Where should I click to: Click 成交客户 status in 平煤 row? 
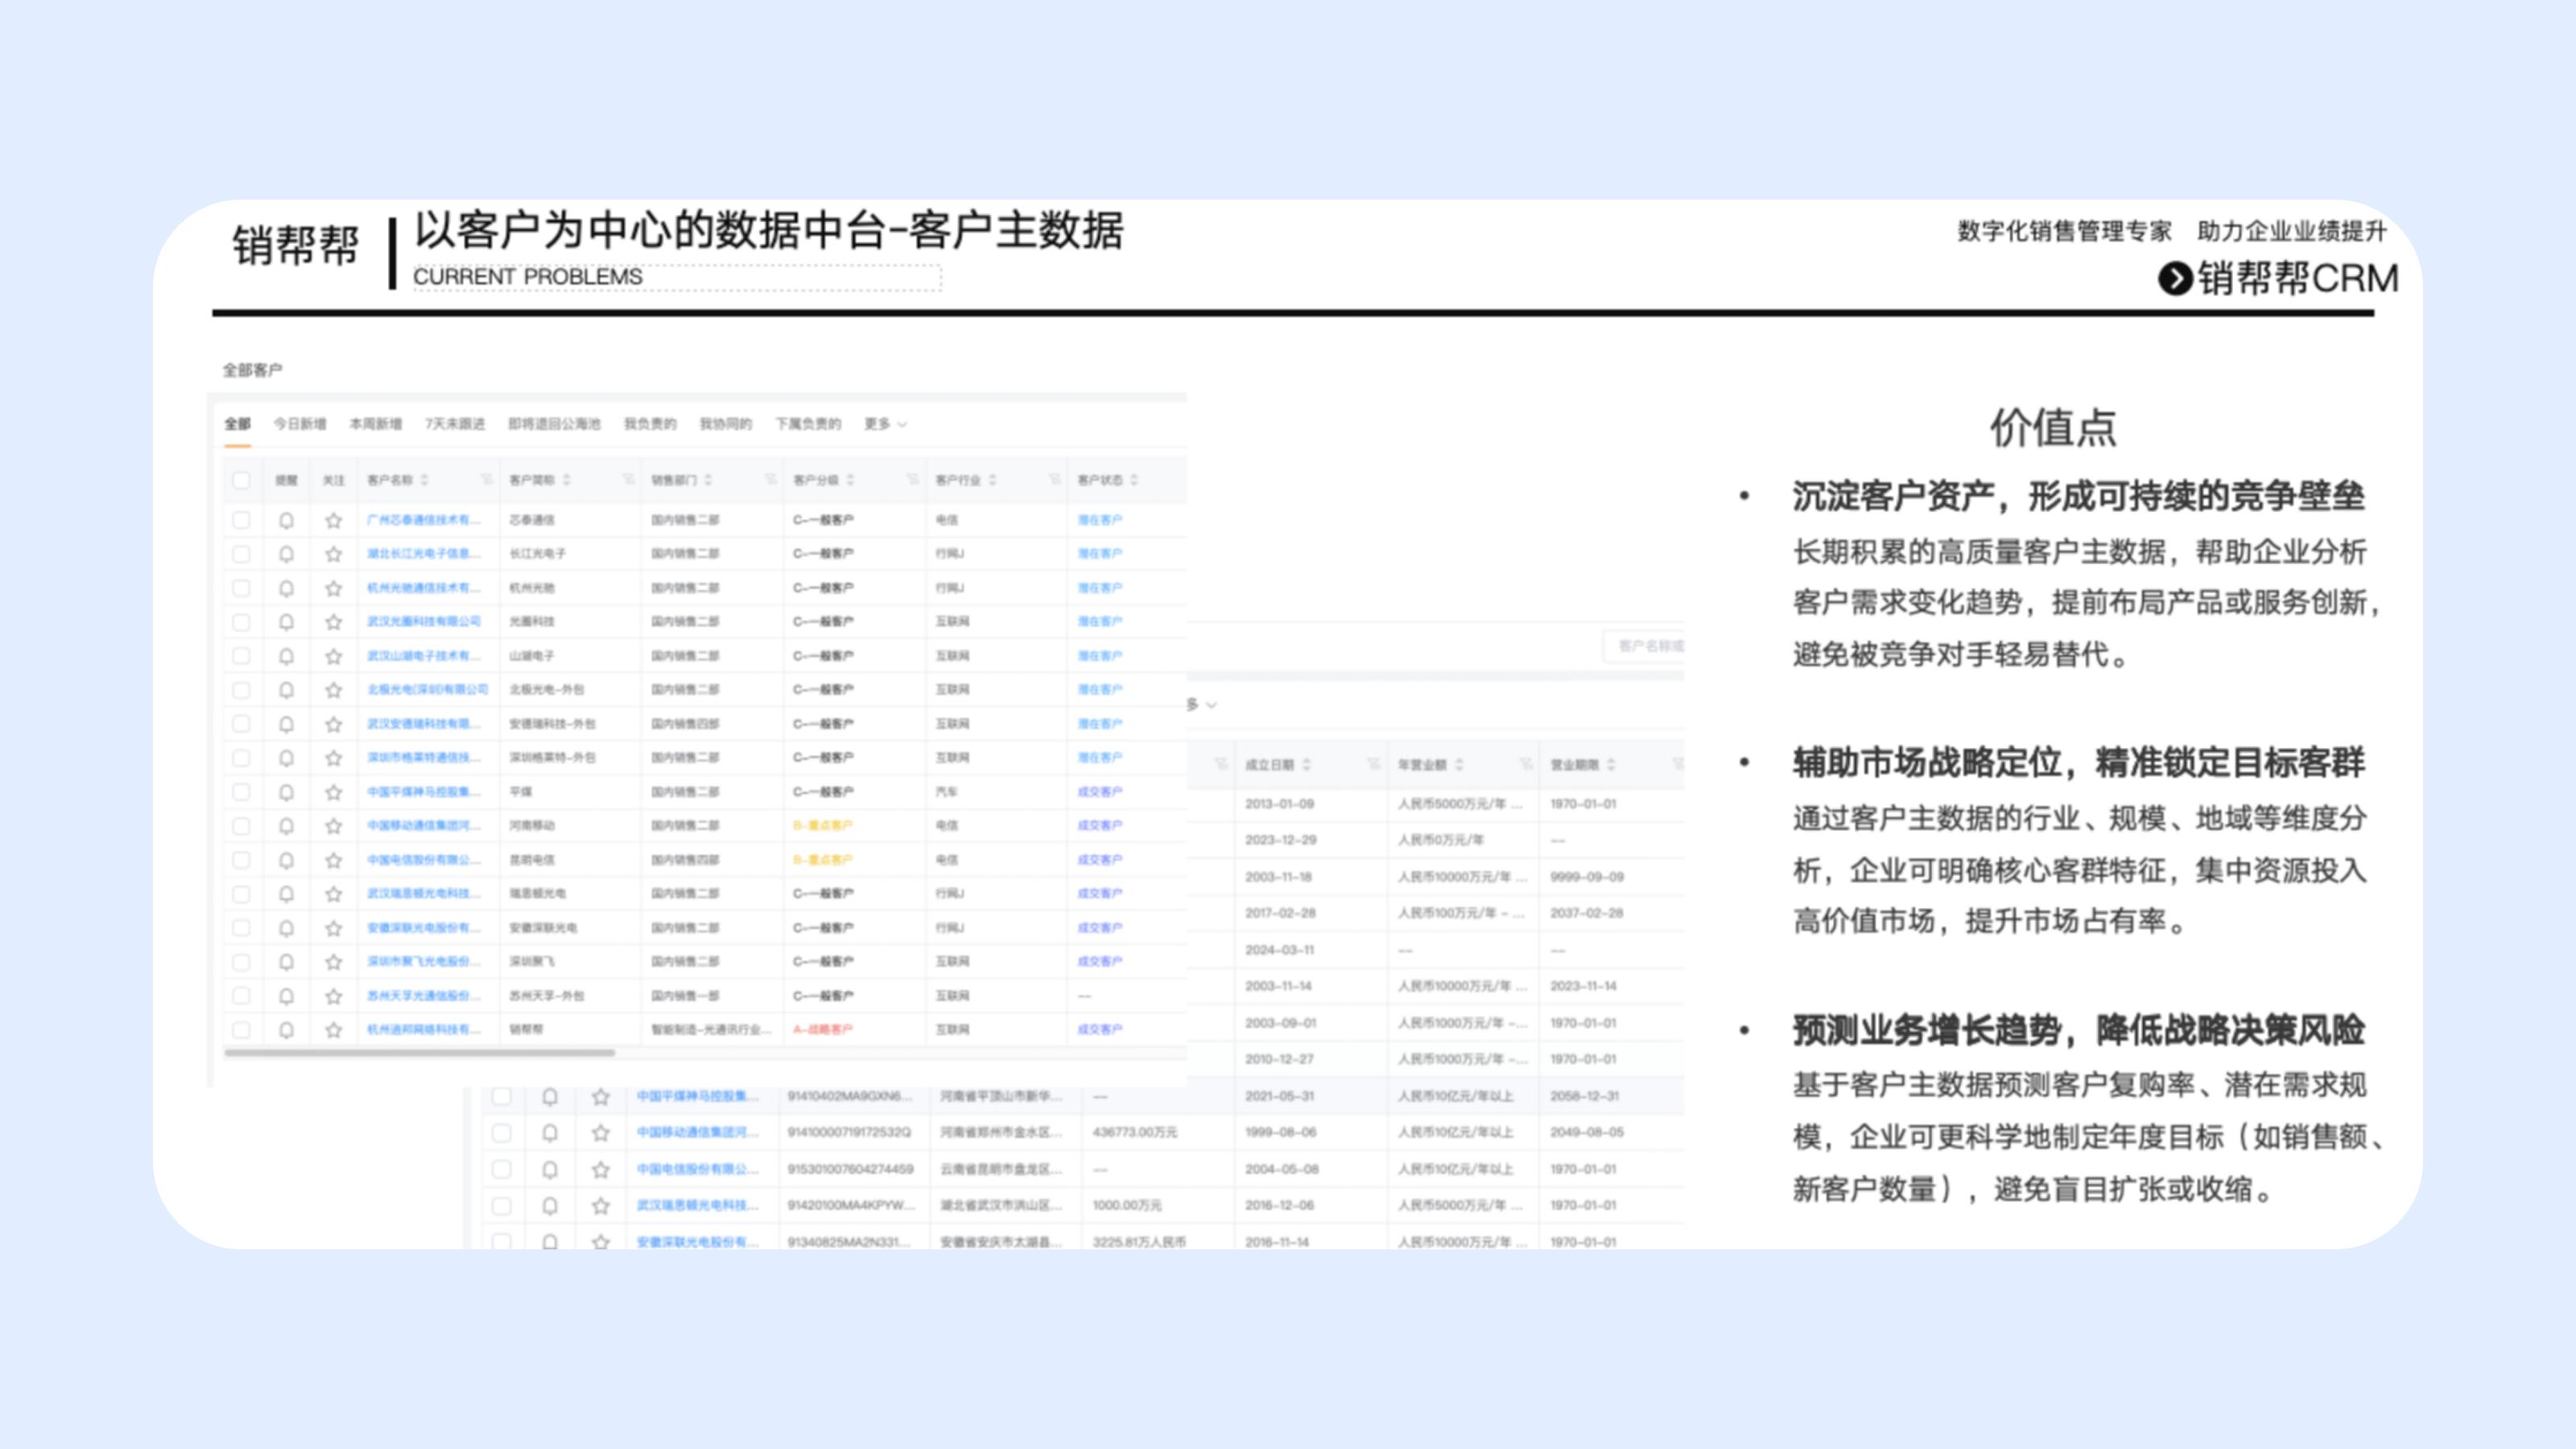click(1100, 792)
